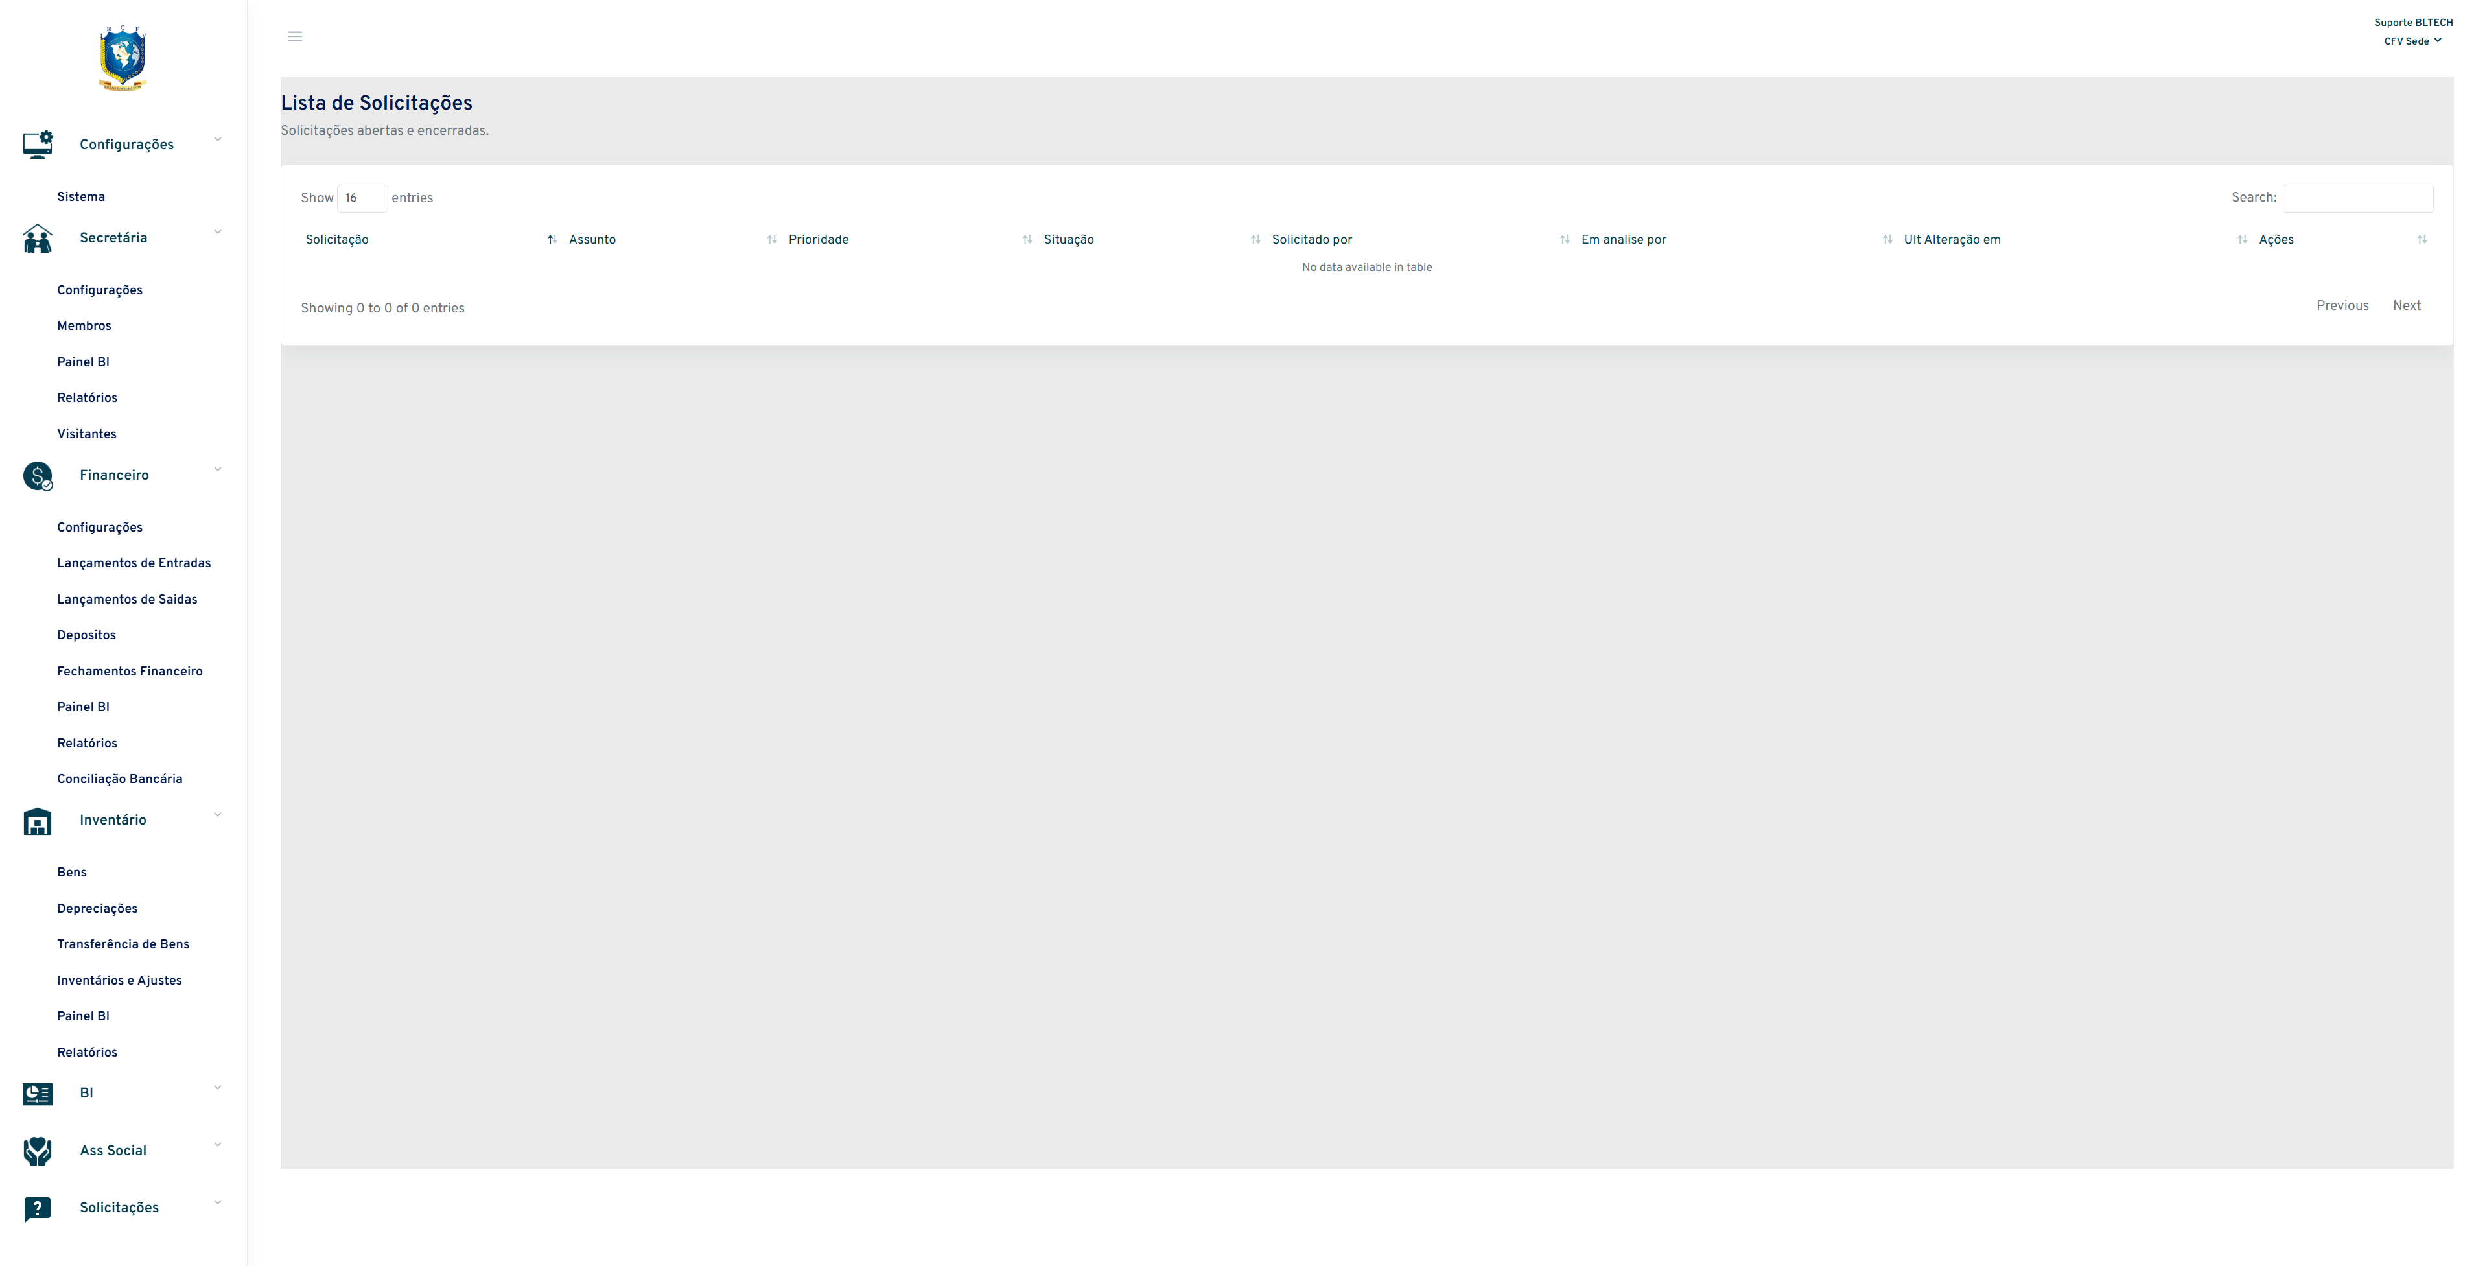
Task: Expand the Solicitações menu chevron
Action: tap(217, 1202)
